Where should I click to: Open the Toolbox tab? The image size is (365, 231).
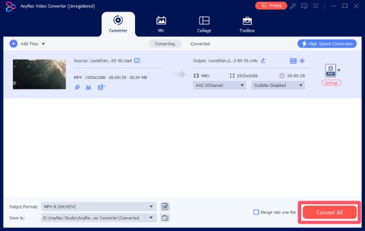pyautogui.click(x=247, y=24)
